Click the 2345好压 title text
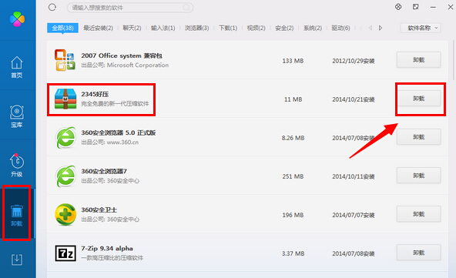The image size is (456, 278). [95, 94]
